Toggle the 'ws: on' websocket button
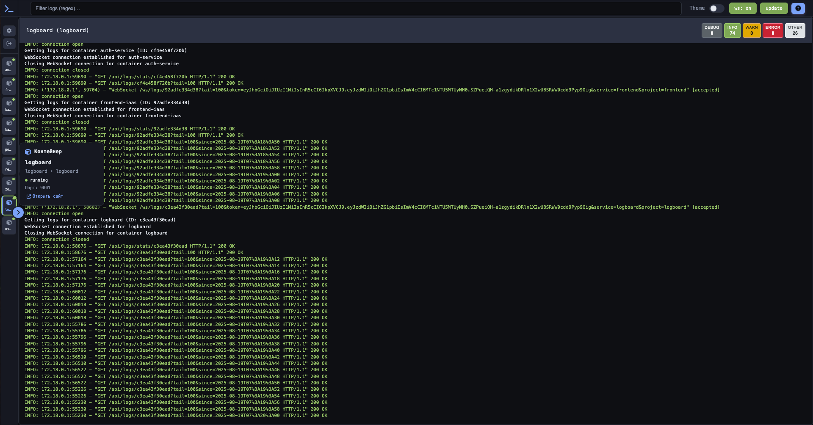 (x=742, y=8)
